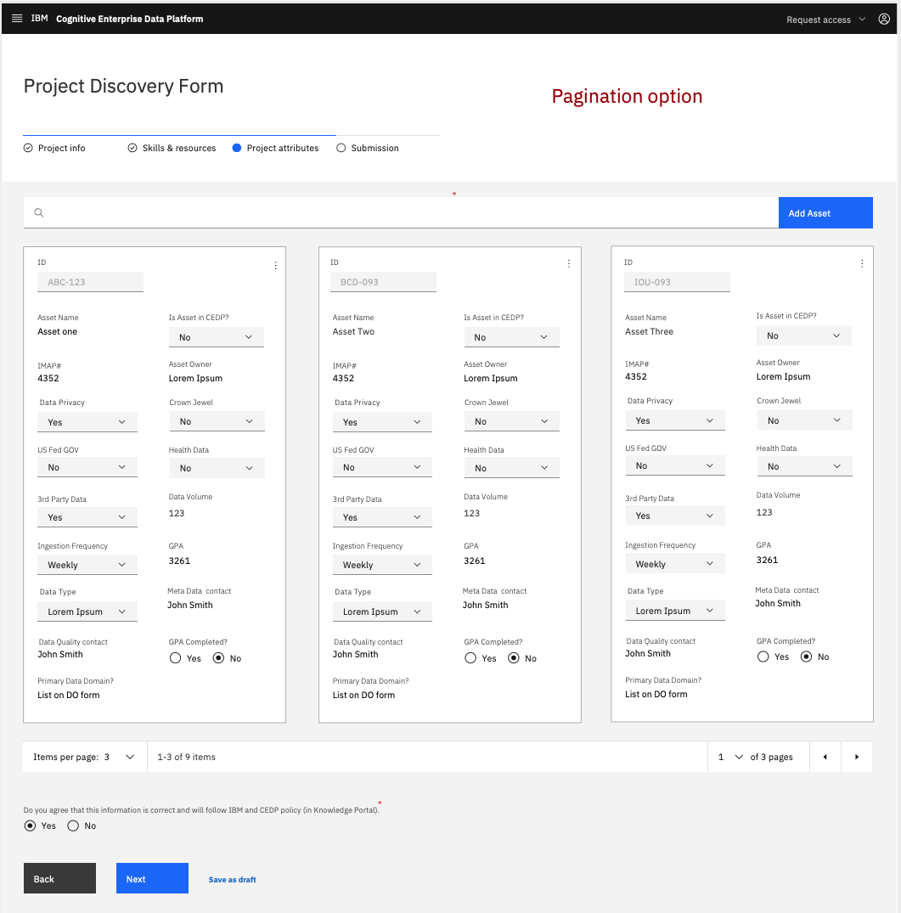Click the Add Asset button

825,213
